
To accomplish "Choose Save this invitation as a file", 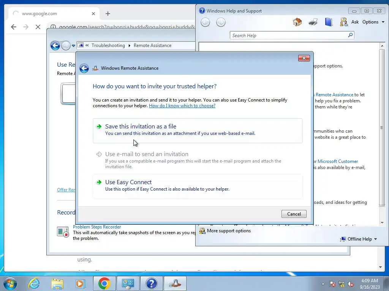I will [x=198, y=130].
